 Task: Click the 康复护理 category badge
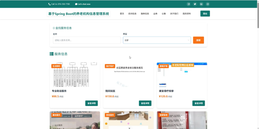click(x=164, y=66)
